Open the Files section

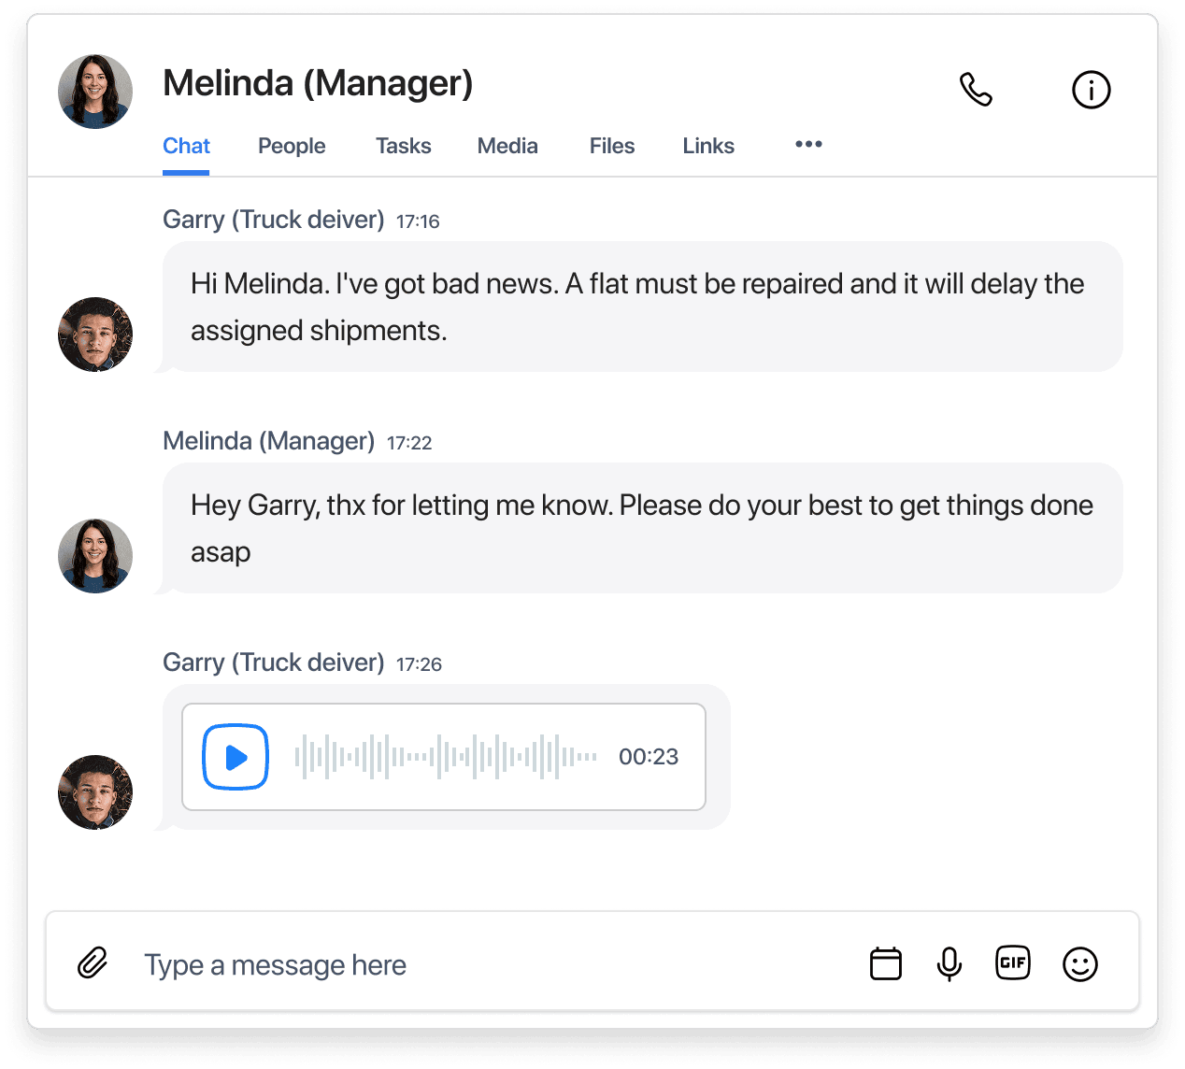[x=611, y=146]
